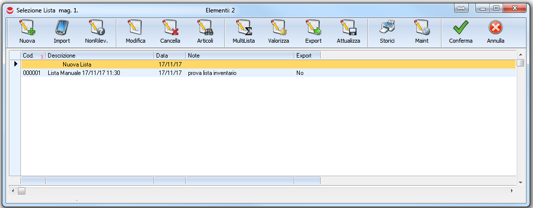The height and width of the screenshot is (208, 533).
Task: Open the Maint settings icon
Action: 422,32
